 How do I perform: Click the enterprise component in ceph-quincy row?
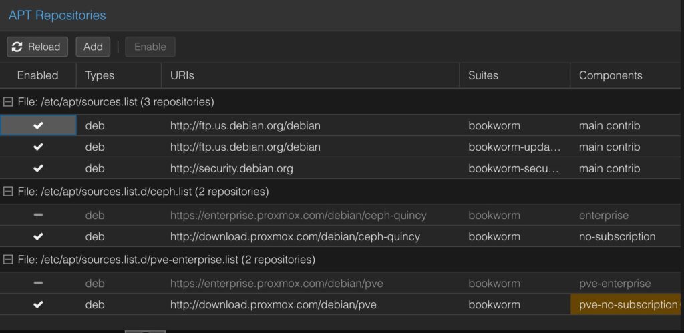click(604, 216)
